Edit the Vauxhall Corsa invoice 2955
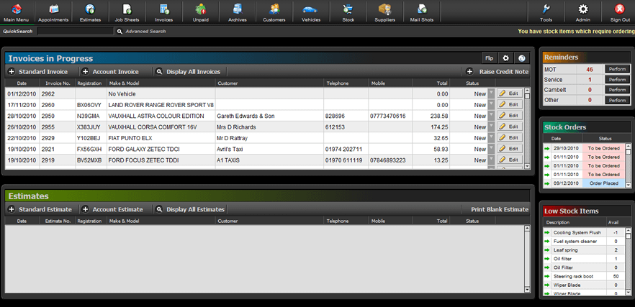Screen dimensions: 635x307 tap(509, 127)
